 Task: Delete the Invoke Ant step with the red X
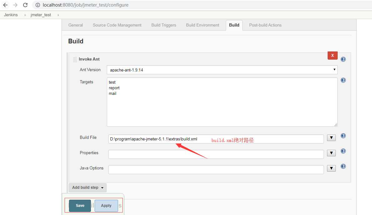[x=332, y=56]
